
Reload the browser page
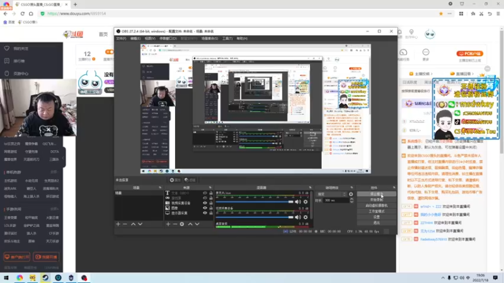[23, 13]
